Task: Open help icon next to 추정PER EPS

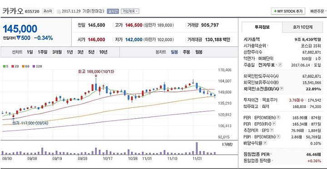Action: (x=272, y=130)
